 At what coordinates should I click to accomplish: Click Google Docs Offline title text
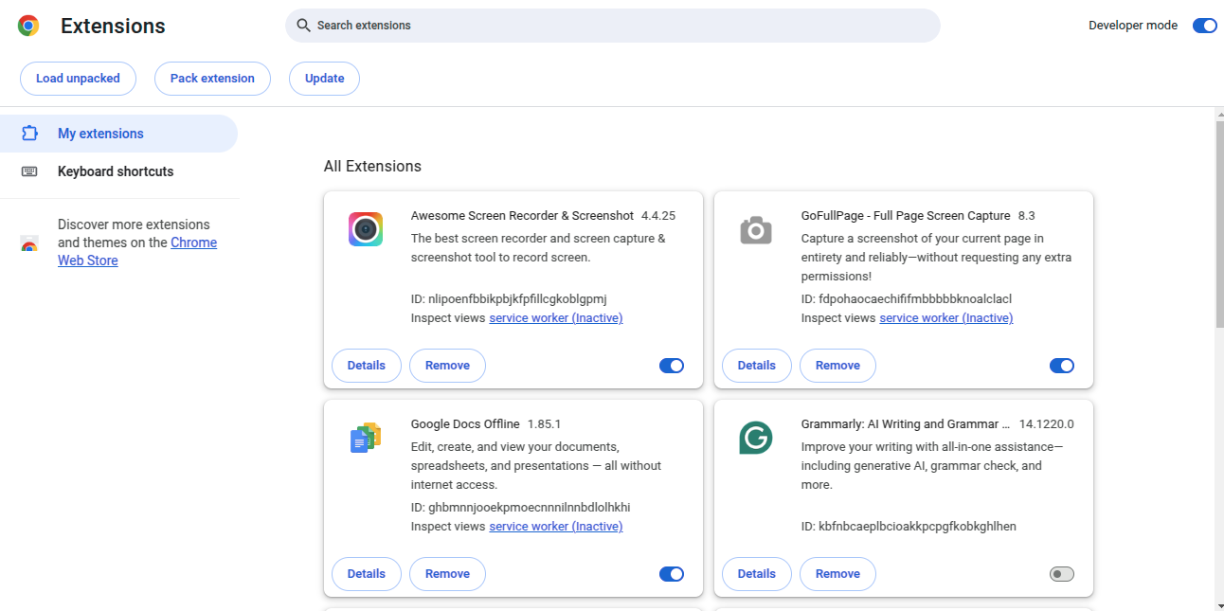(465, 424)
